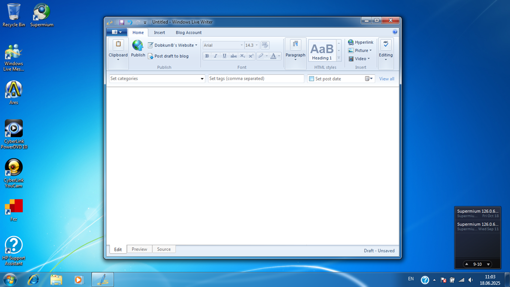Image resolution: width=510 pixels, height=287 pixels.
Task: Click the Clear formatting icon
Action: tap(265, 45)
